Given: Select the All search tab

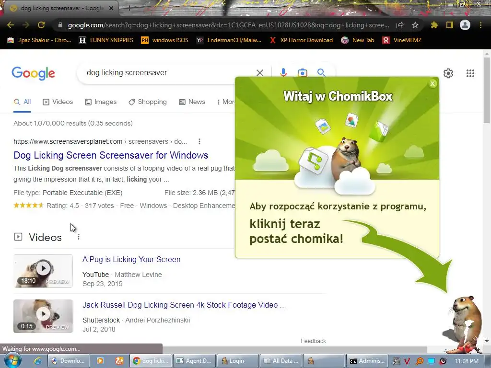Looking at the screenshot, I should coord(22,102).
